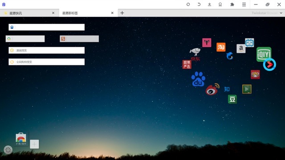Close the 星愿新标签 tab
285x160 pixels.
[112, 13]
